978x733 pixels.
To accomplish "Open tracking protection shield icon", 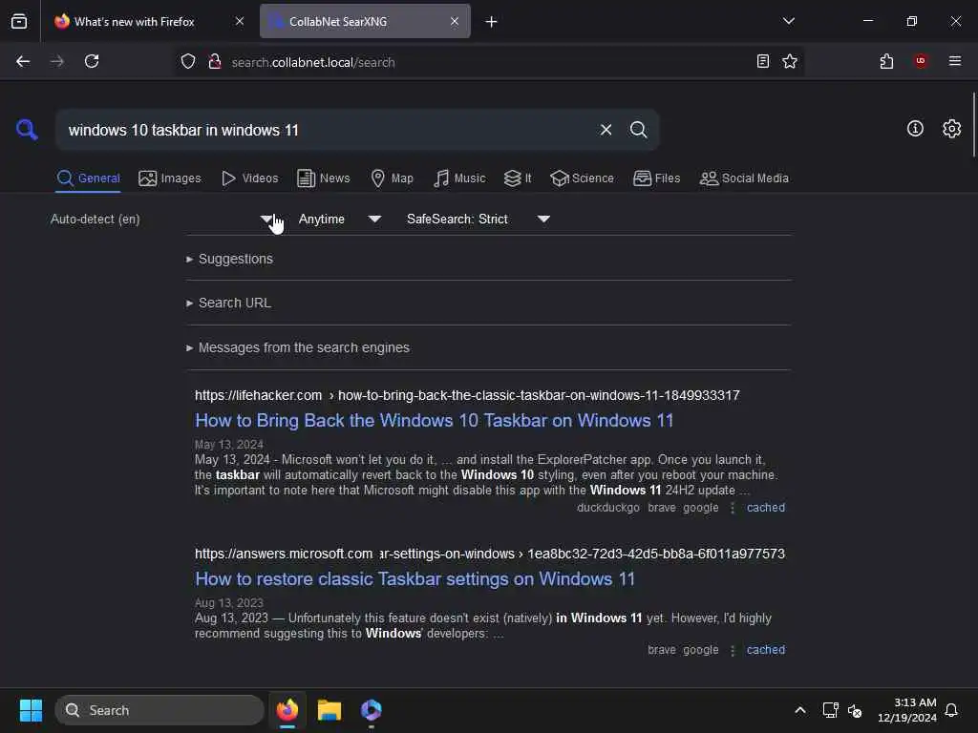I will coord(188,62).
